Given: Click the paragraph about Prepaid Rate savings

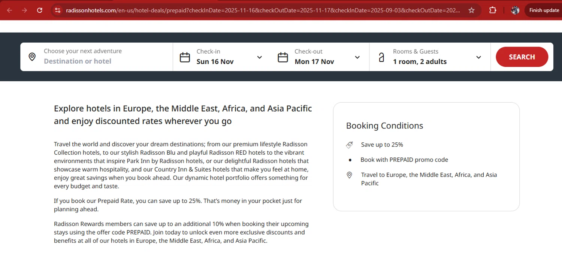Looking at the screenshot, I should point(178,205).
